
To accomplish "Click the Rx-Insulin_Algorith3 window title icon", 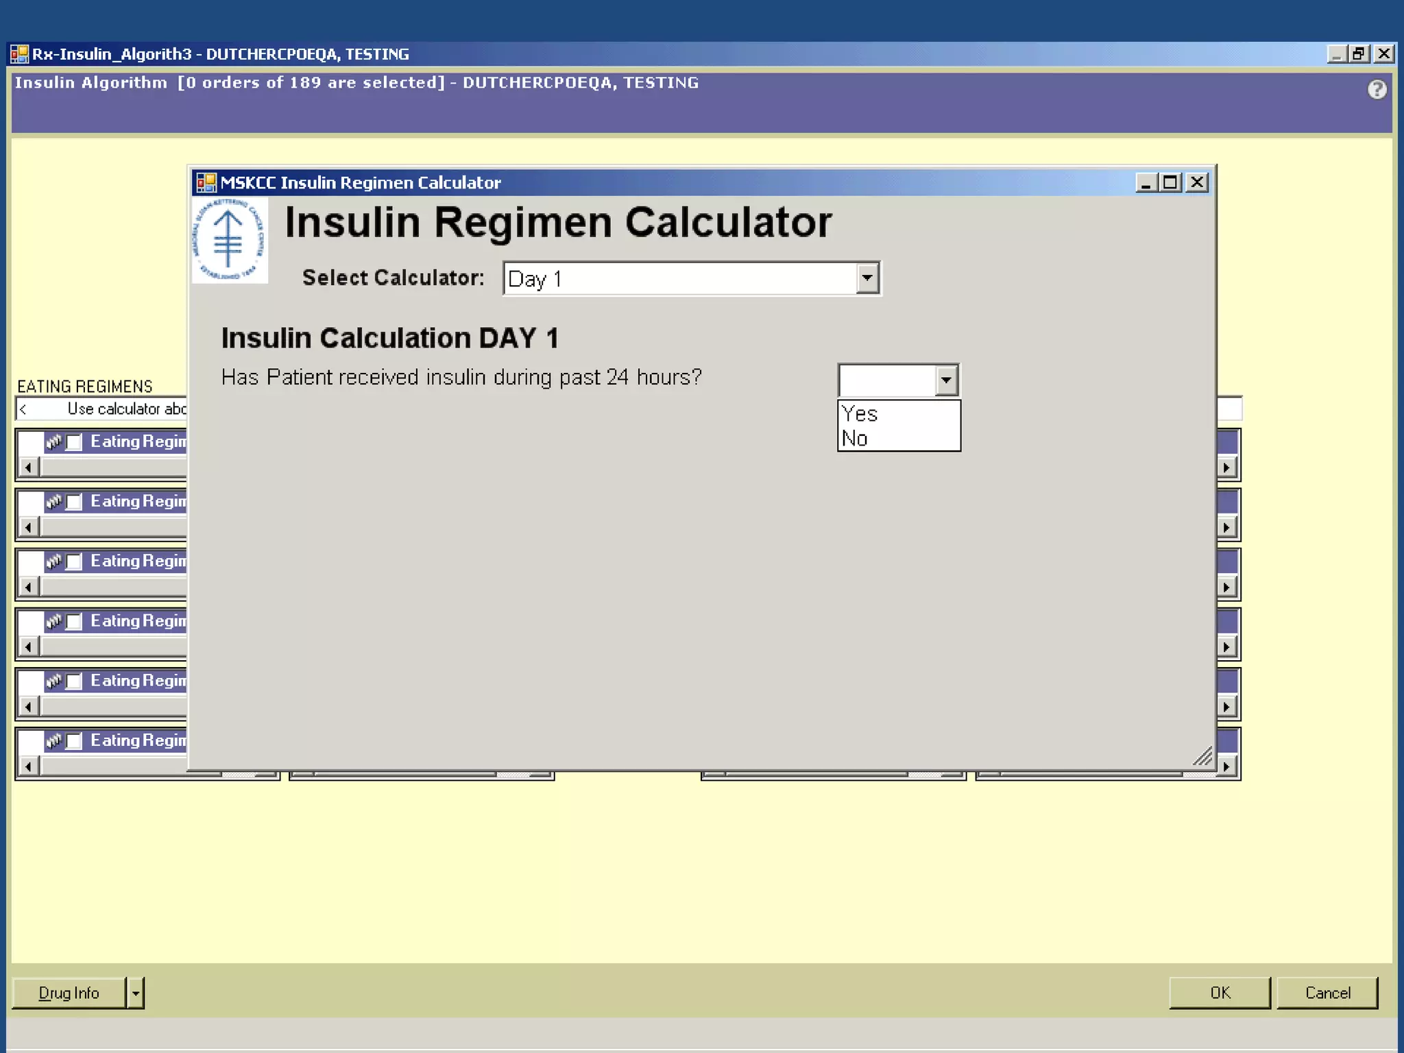I will point(20,54).
